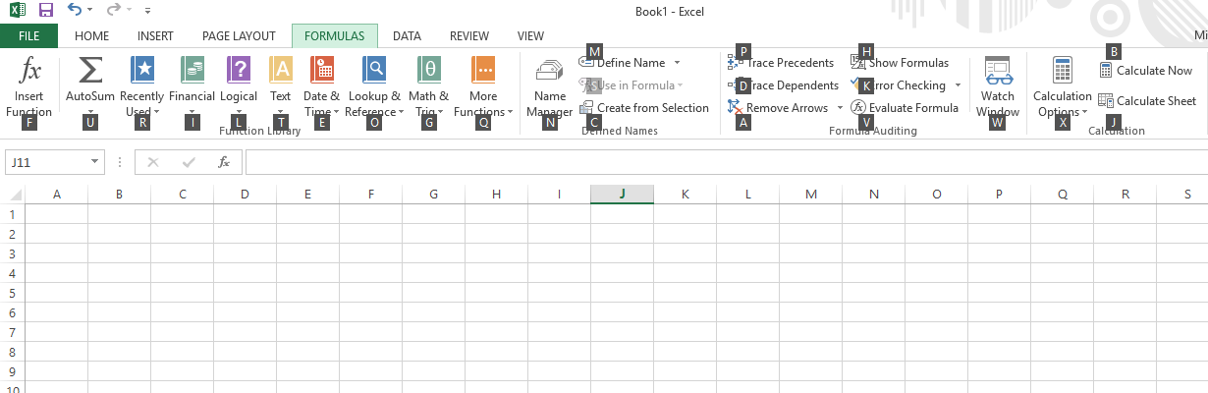Click the AutoSum sigma icon
The image size is (1208, 393).
tap(89, 70)
